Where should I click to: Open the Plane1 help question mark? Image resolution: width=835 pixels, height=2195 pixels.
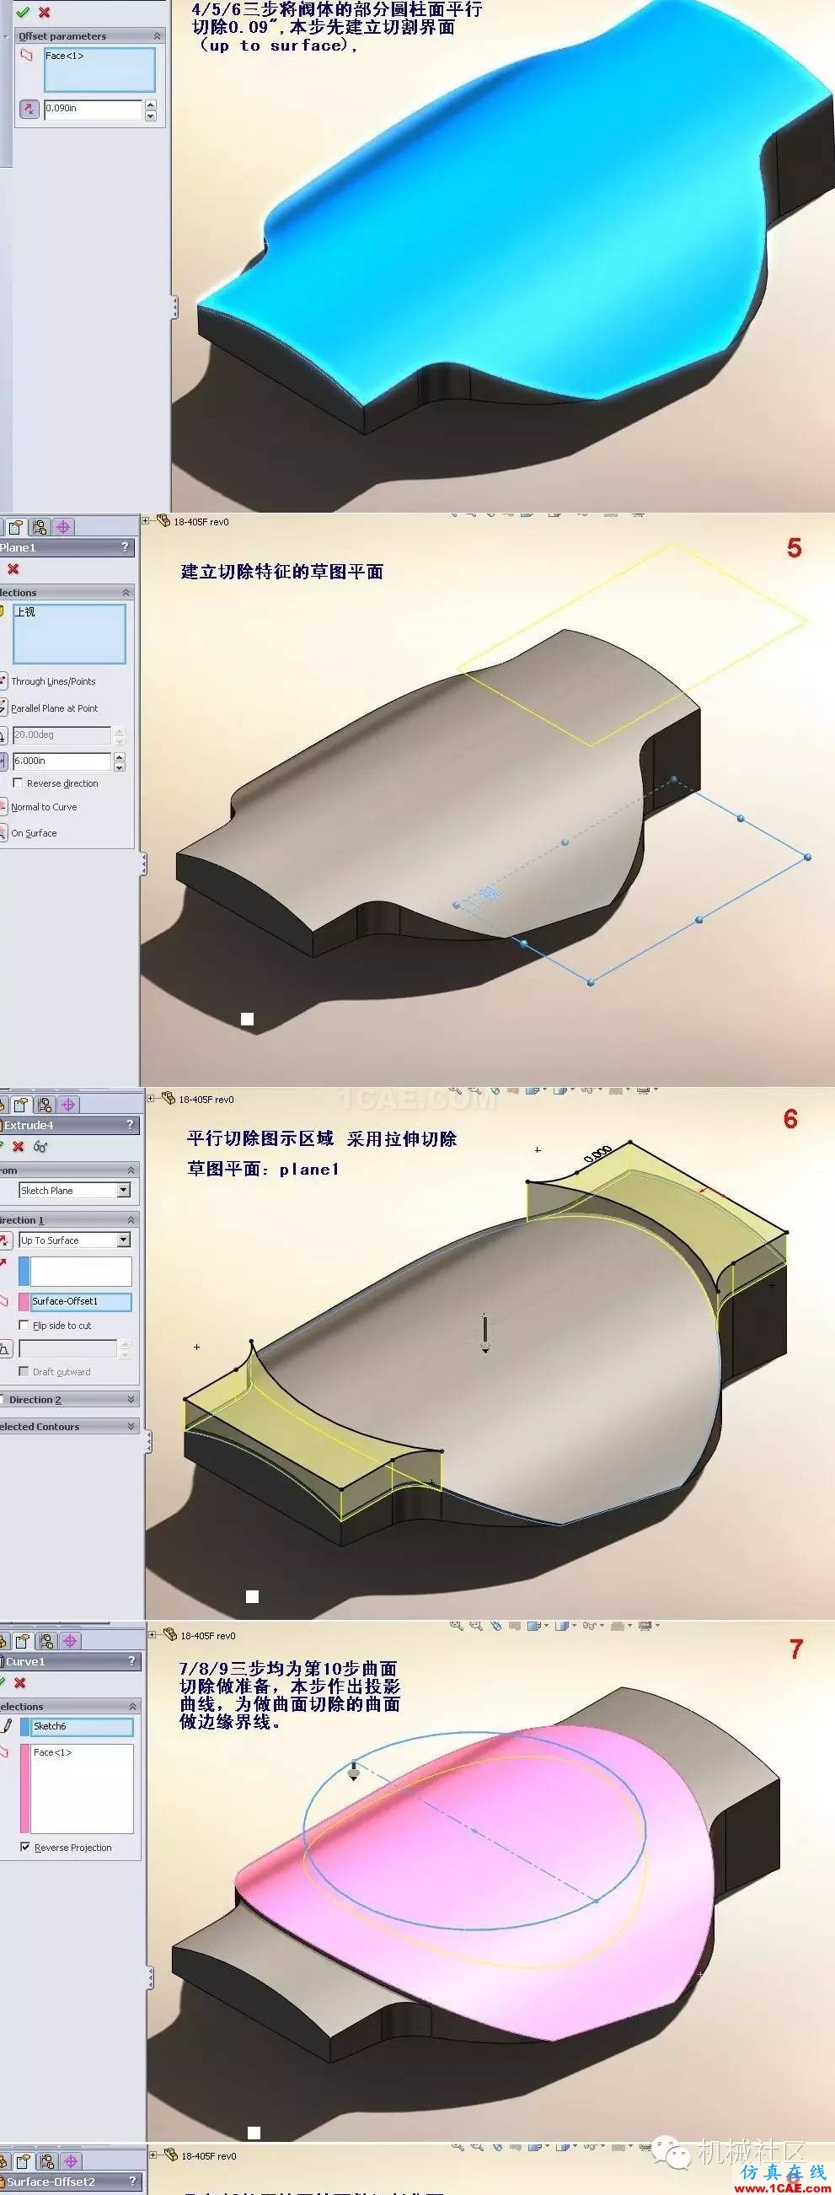(x=125, y=547)
